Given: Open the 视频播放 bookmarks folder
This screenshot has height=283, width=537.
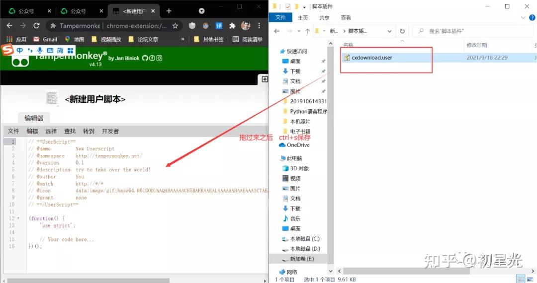Looking at the screenshot, I should [106, 39].
